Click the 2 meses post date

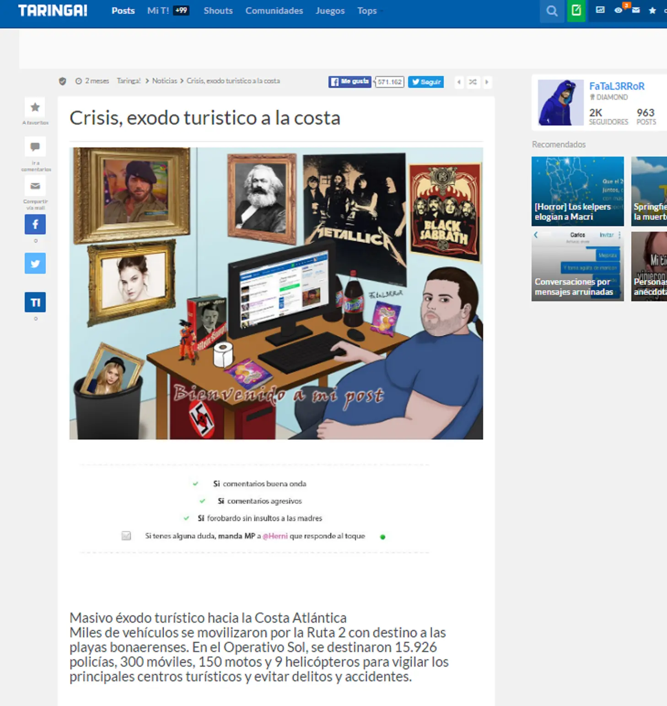[x=97, y=81]
